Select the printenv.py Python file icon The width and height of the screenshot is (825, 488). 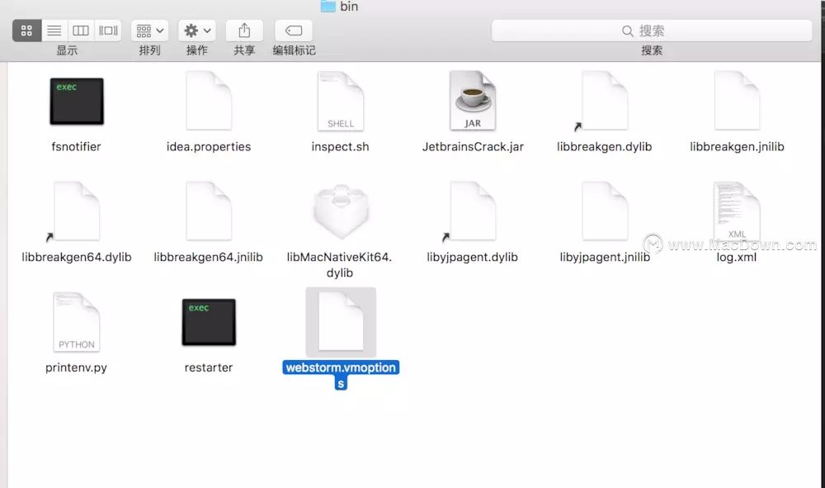[76, 322]
